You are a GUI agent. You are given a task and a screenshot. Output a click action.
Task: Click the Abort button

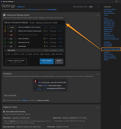(59, 61)
